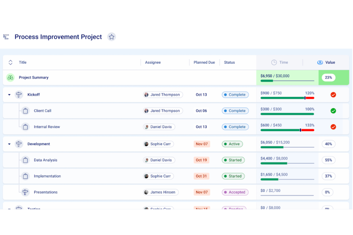Click the Presentations signpost icon

[x=25, y=192]
